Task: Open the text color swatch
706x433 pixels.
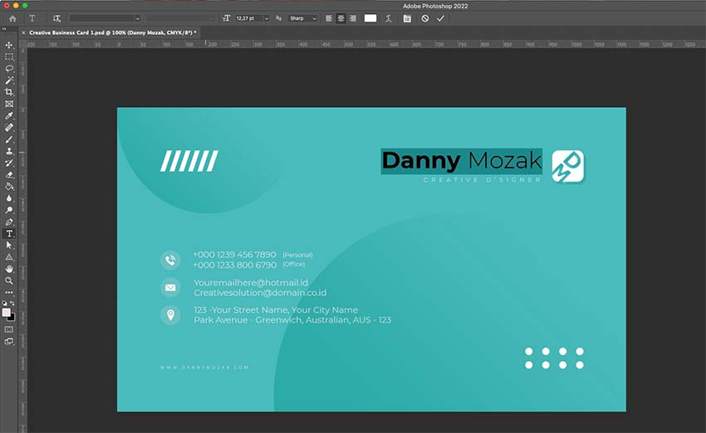Action: click(x=370, y=18)
